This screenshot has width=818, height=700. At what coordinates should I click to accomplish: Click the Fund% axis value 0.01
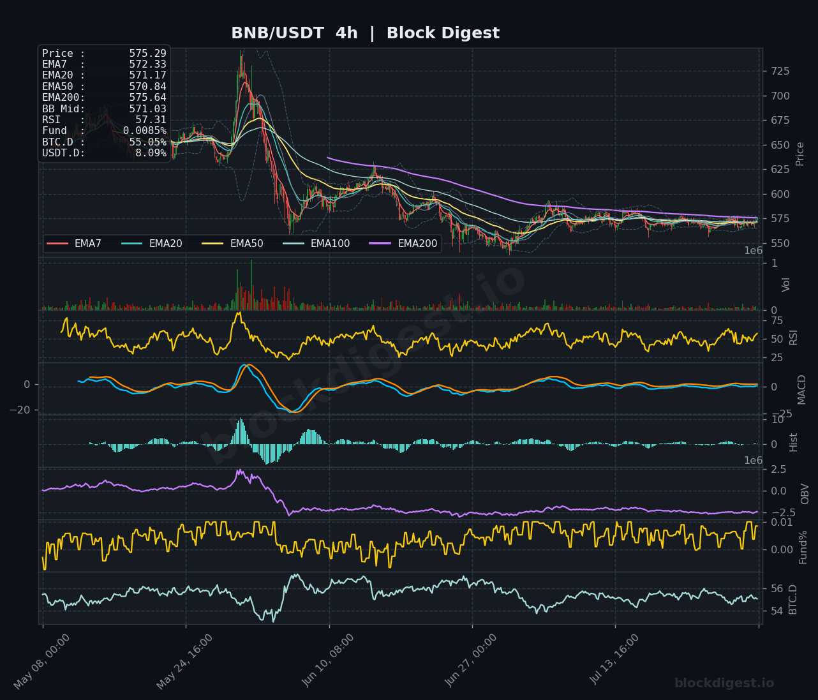pos(782,523)
